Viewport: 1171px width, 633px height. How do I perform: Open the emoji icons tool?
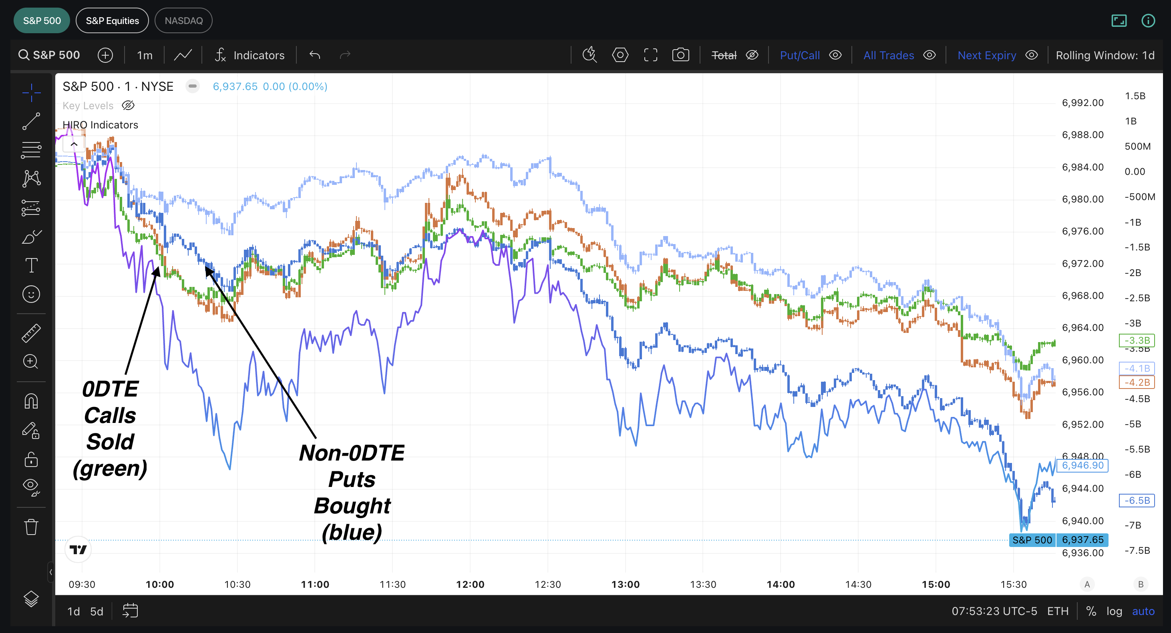point(31,294)
